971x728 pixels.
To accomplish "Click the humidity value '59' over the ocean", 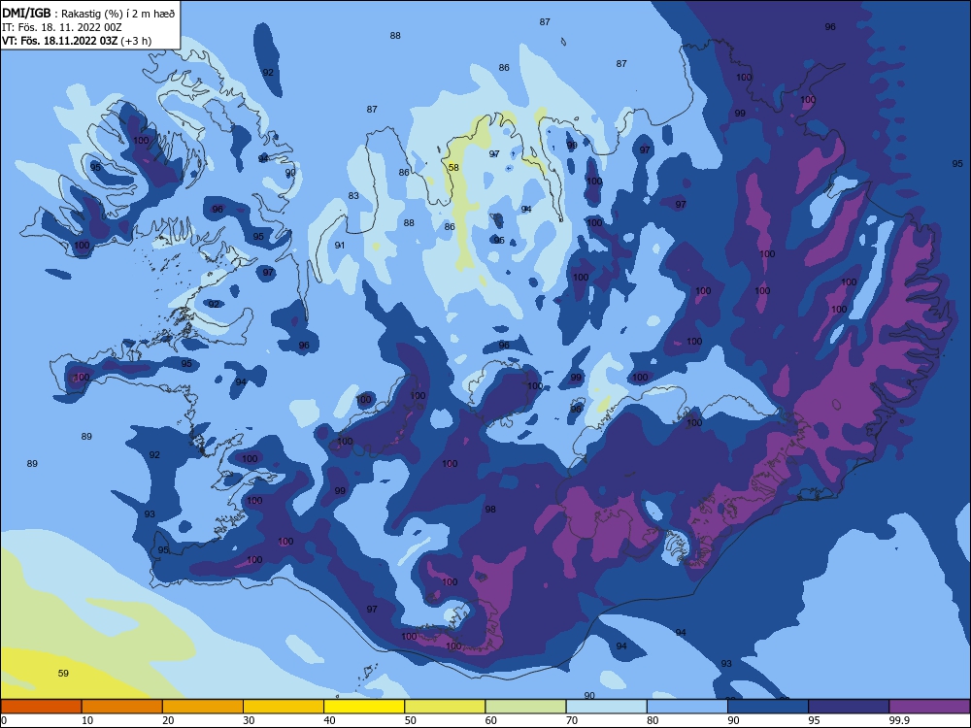I will click(63, 674).
